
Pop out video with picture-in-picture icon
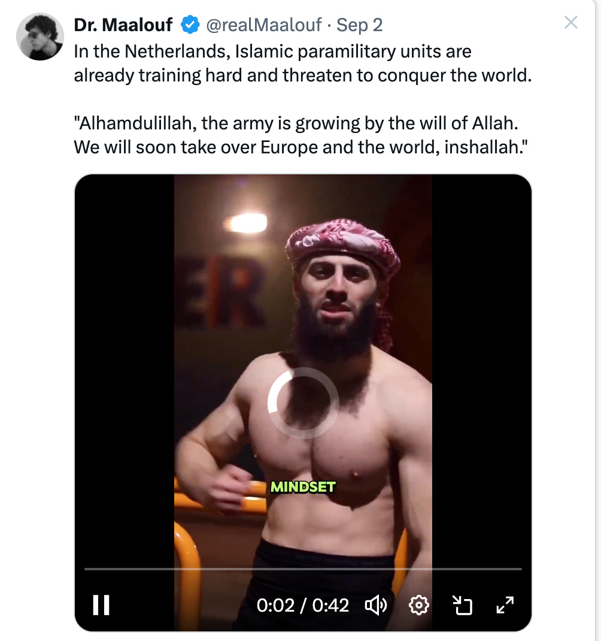tap(462, 605)
